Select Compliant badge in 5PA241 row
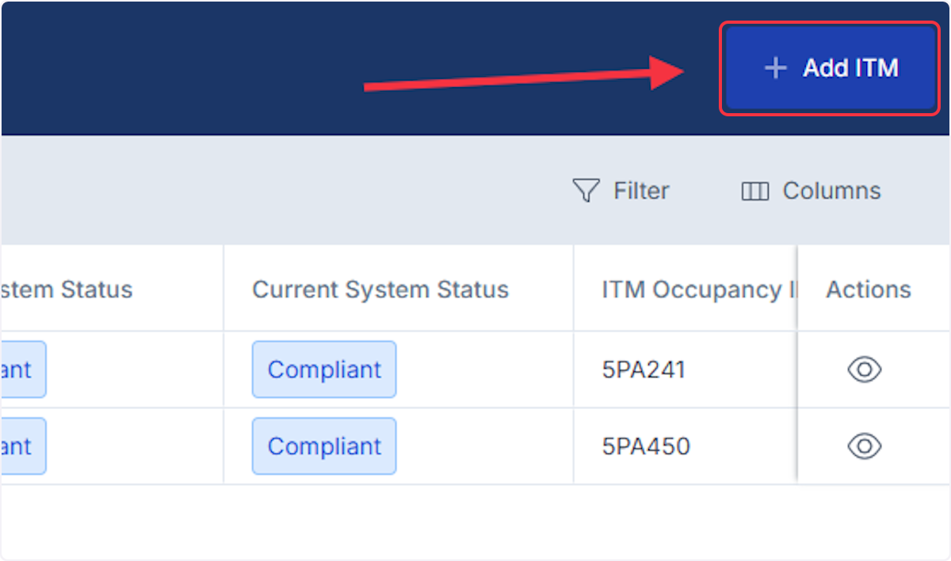 324,370
